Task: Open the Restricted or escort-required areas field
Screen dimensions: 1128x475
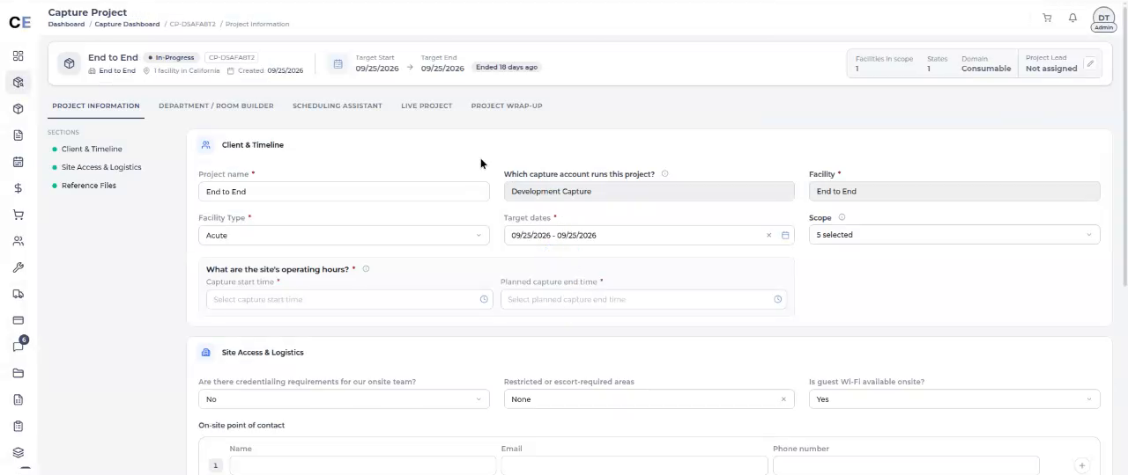Action: tap(649, 399)
